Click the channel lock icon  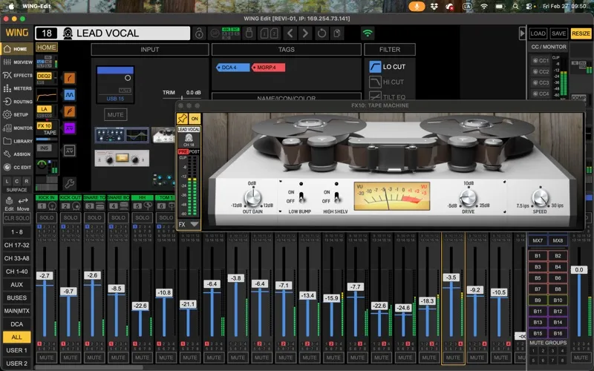[199, 33]
